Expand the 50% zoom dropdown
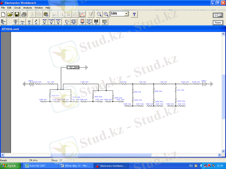Screen dimensions: 226x169 pos(126,14)
